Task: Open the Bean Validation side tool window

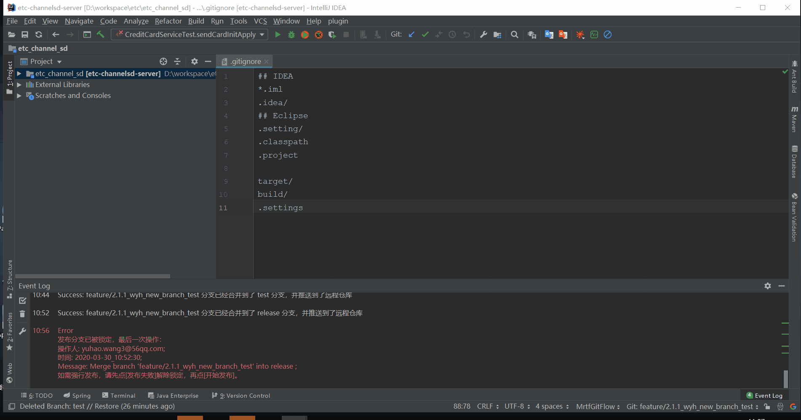Action: point(794,217)
